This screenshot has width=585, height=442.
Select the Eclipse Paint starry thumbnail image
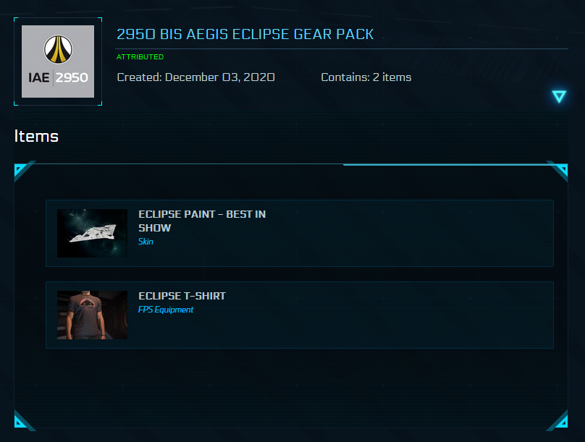point(92,233)
